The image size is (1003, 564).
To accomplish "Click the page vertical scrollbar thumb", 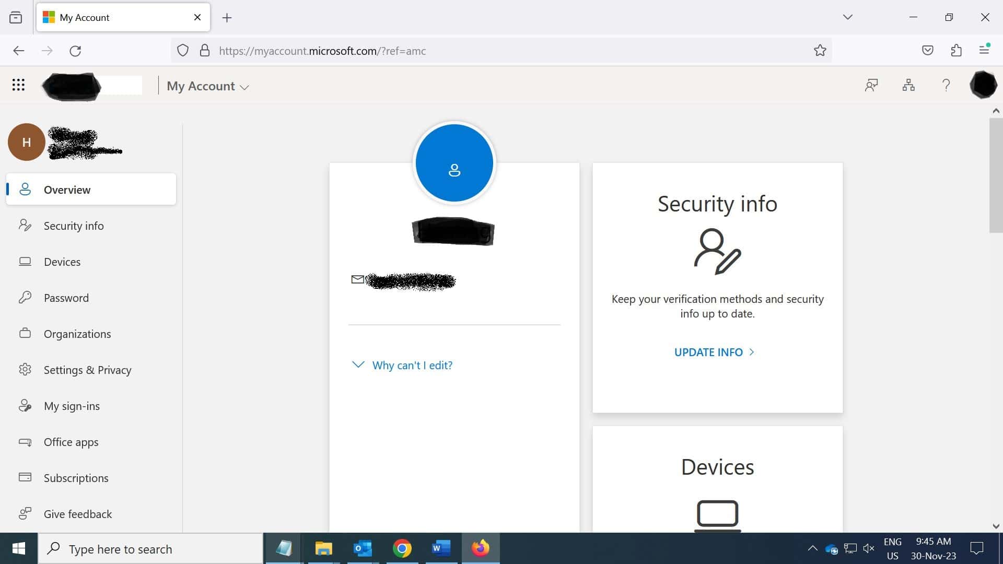I will (996, 175).
